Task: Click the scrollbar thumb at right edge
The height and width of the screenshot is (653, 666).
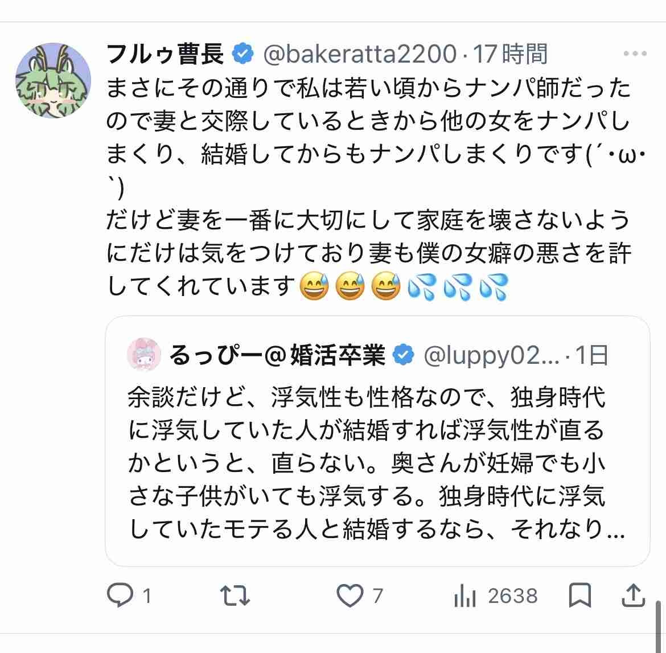Action: [x=659, y=625]
